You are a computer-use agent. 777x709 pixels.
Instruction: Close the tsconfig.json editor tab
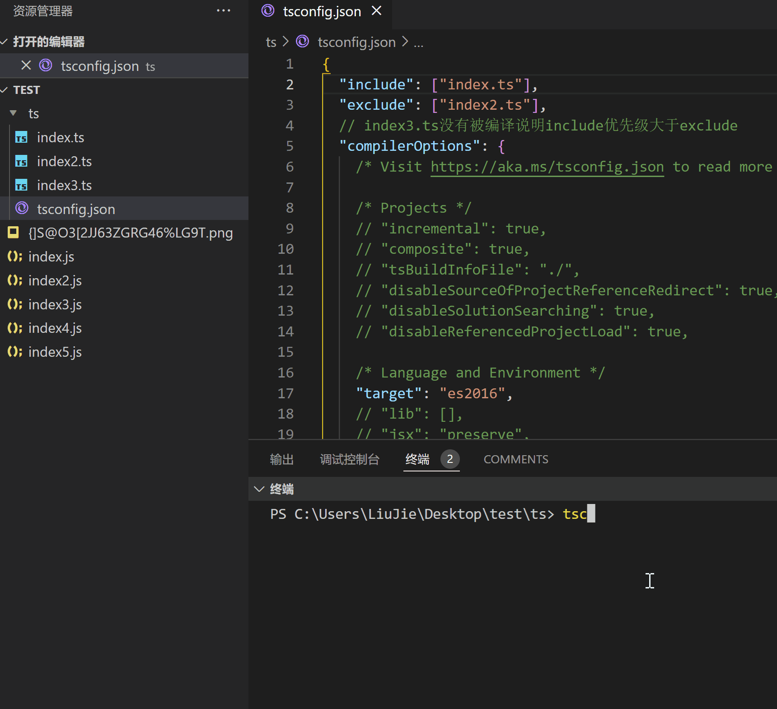tap(377, 11)
